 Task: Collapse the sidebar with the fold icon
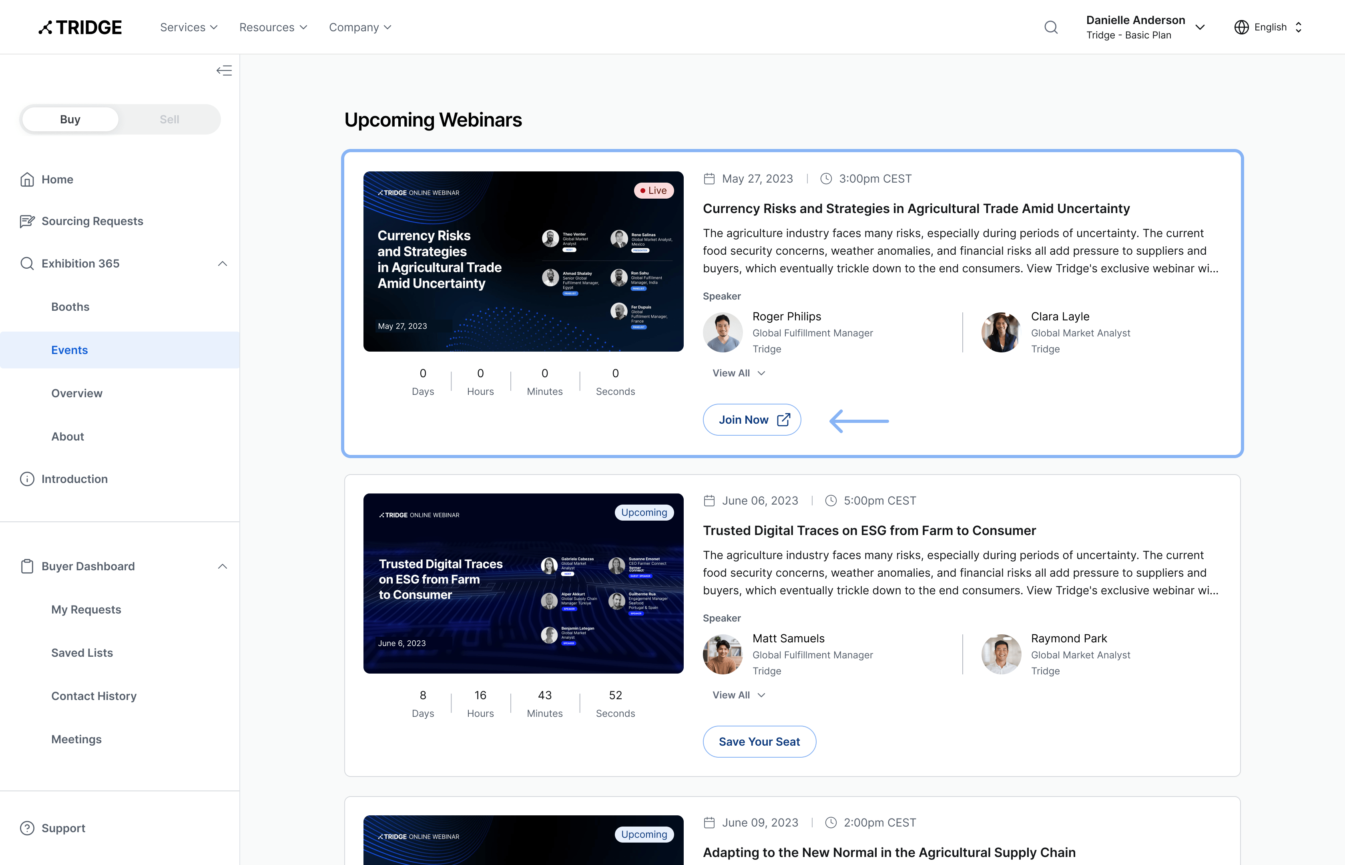coord(224,70)
